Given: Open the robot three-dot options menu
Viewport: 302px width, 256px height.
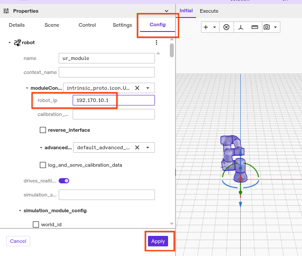Looking at the screenshot, I should click(x=156, y=42).
